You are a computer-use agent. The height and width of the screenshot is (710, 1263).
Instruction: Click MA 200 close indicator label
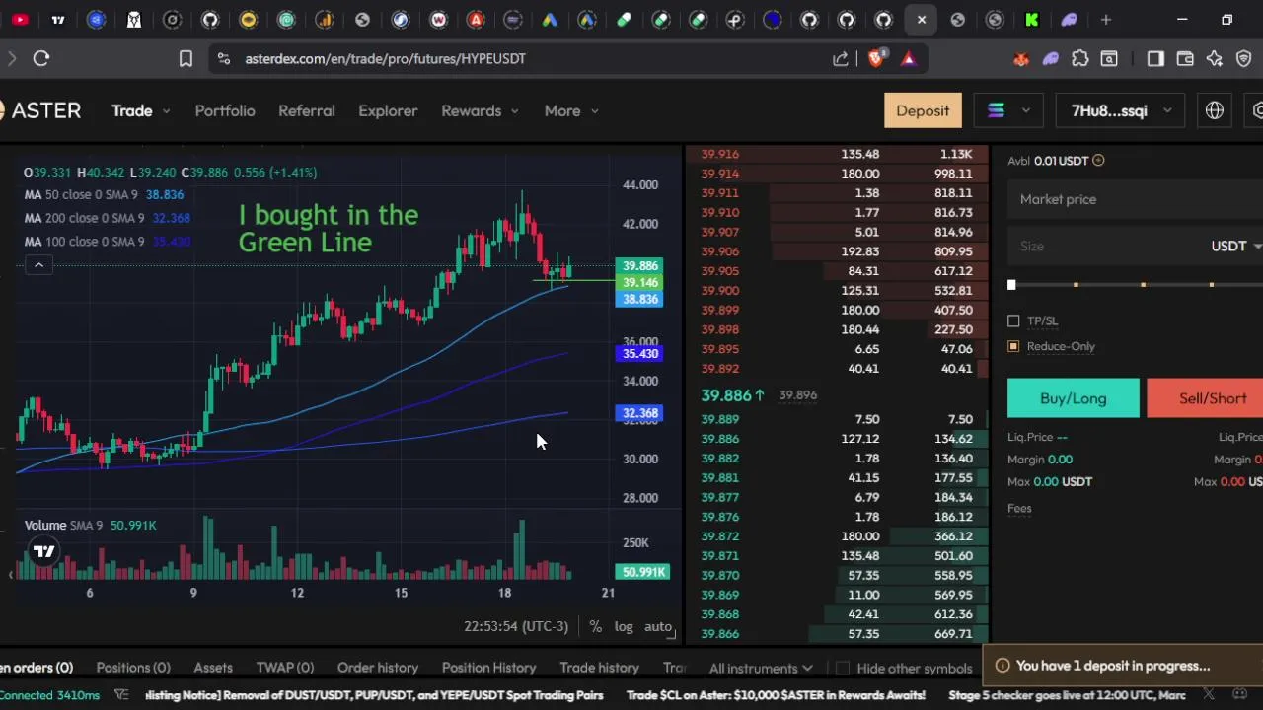(83, 218)
